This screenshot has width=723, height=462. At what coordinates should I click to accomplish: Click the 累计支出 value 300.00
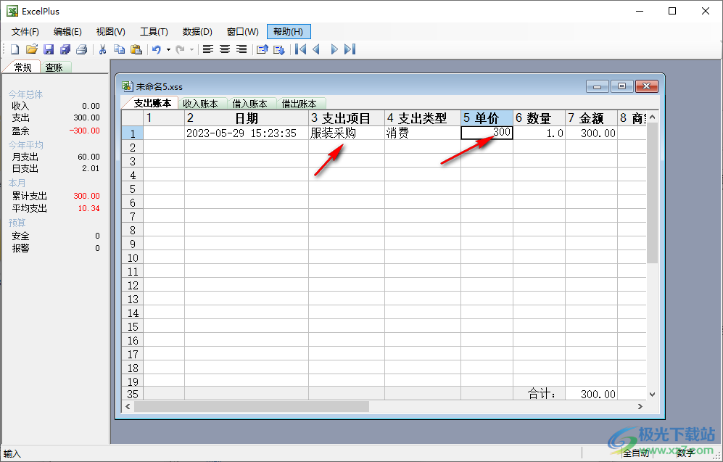86,196
